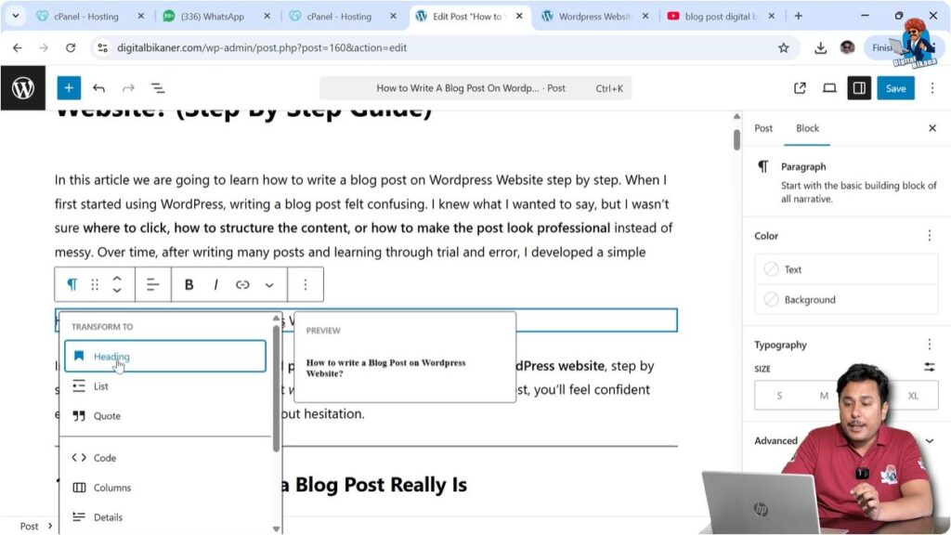
Task: Open the block inserter with the plus icon
Action: coord(69,87)
